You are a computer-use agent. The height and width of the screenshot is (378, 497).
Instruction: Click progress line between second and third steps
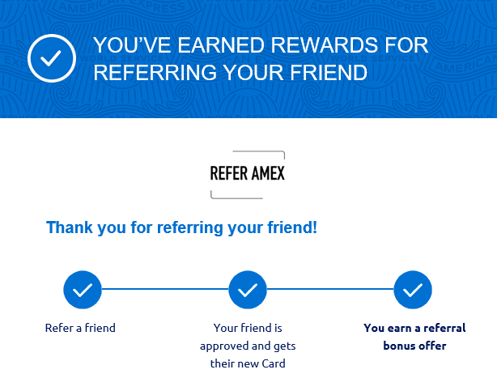point(330,289)
